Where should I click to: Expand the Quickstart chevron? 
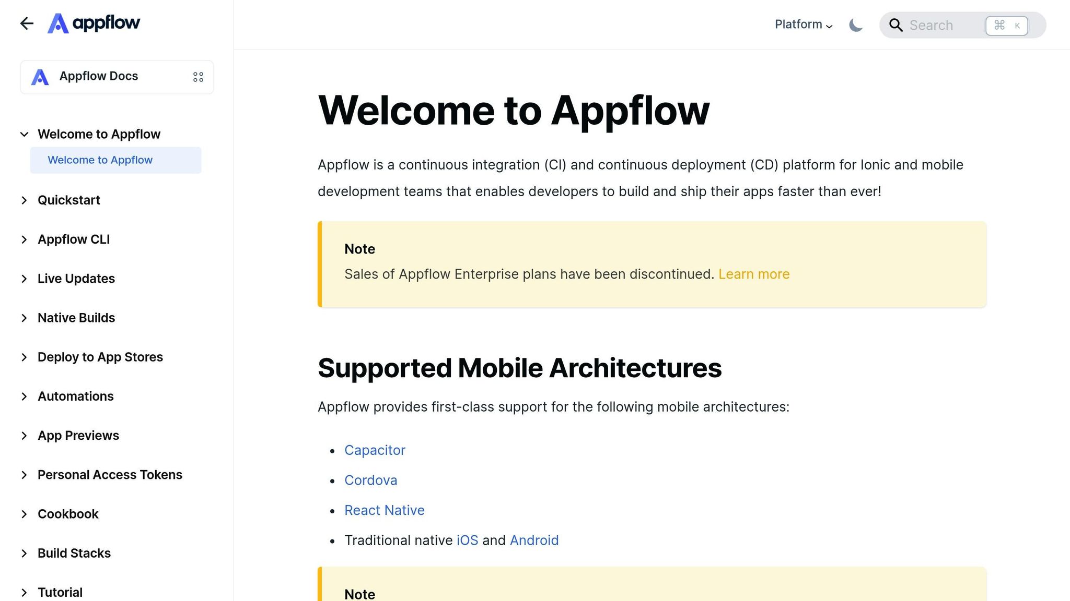click(24, 200)
